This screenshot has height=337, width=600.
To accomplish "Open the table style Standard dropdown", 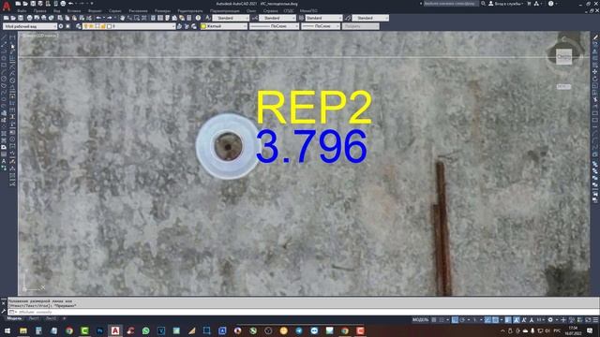I will (323, 18).
